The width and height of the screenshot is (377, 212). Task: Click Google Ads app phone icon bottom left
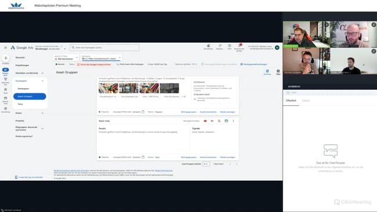click(16, 177)
